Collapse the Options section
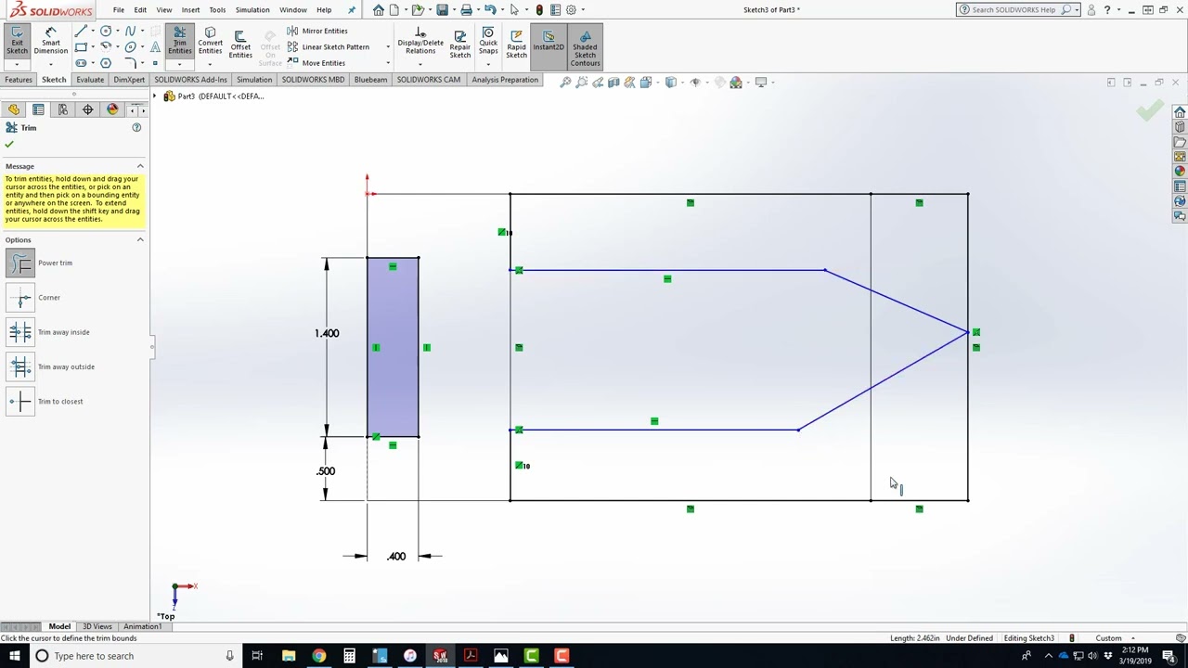The width and height of the screenshot is (1188, 668). 140,240
